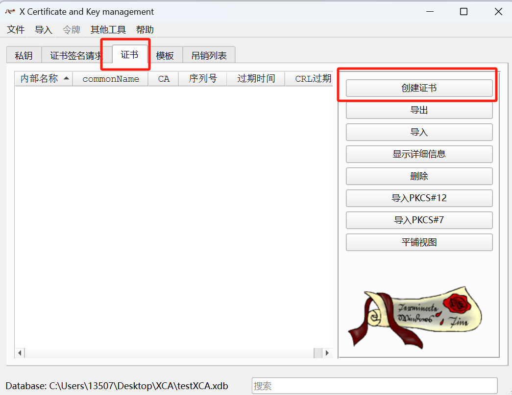Viewport: 512px width, 395px height.
Task: Click the 导入PKCS#12 button
Action: pyautogui.click(x=419, y=198)
